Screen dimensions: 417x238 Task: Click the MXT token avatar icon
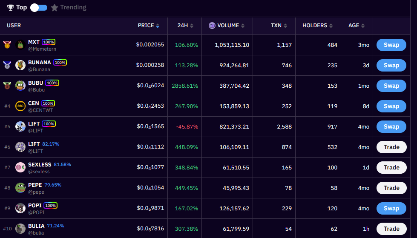[x=20, y=45]
